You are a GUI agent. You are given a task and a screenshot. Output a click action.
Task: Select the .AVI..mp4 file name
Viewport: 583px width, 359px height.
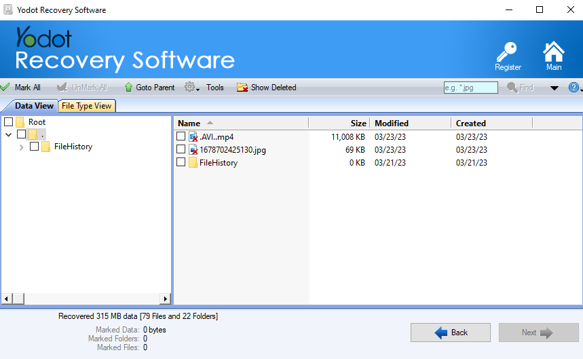217,137
